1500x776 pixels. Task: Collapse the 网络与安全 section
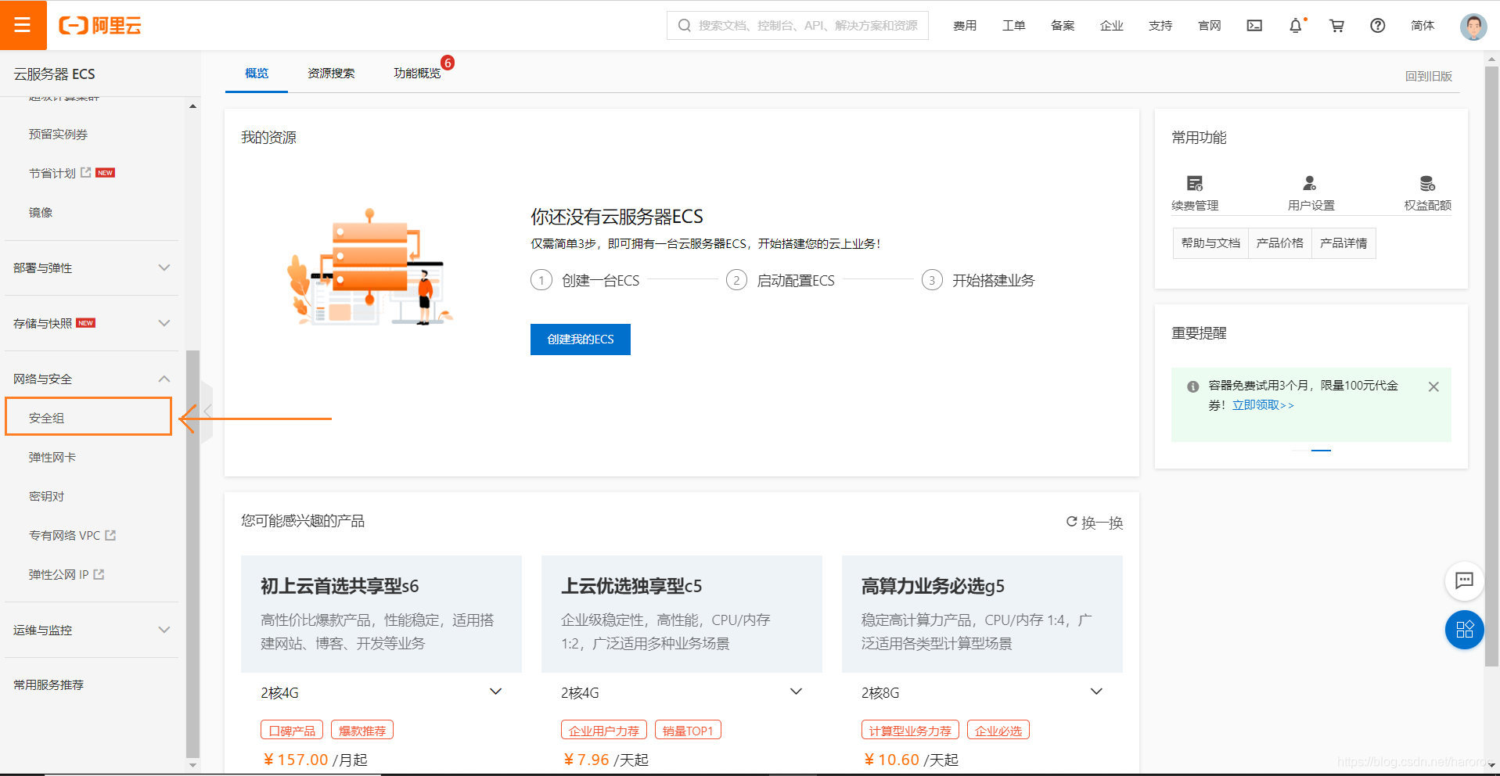(92, 379)
